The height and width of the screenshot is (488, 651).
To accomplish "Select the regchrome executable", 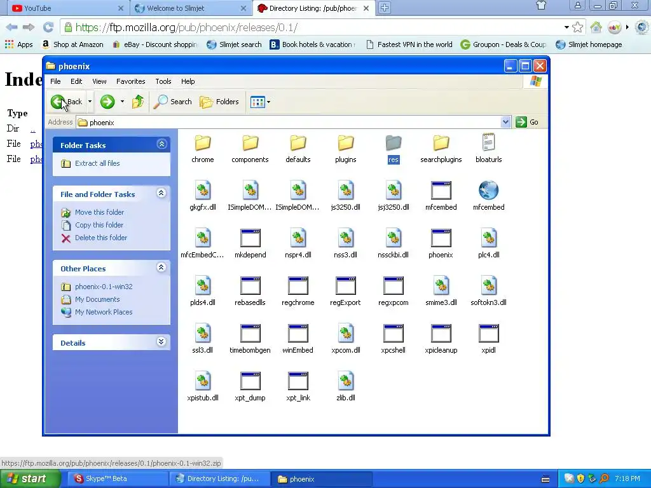I will 298,292.
